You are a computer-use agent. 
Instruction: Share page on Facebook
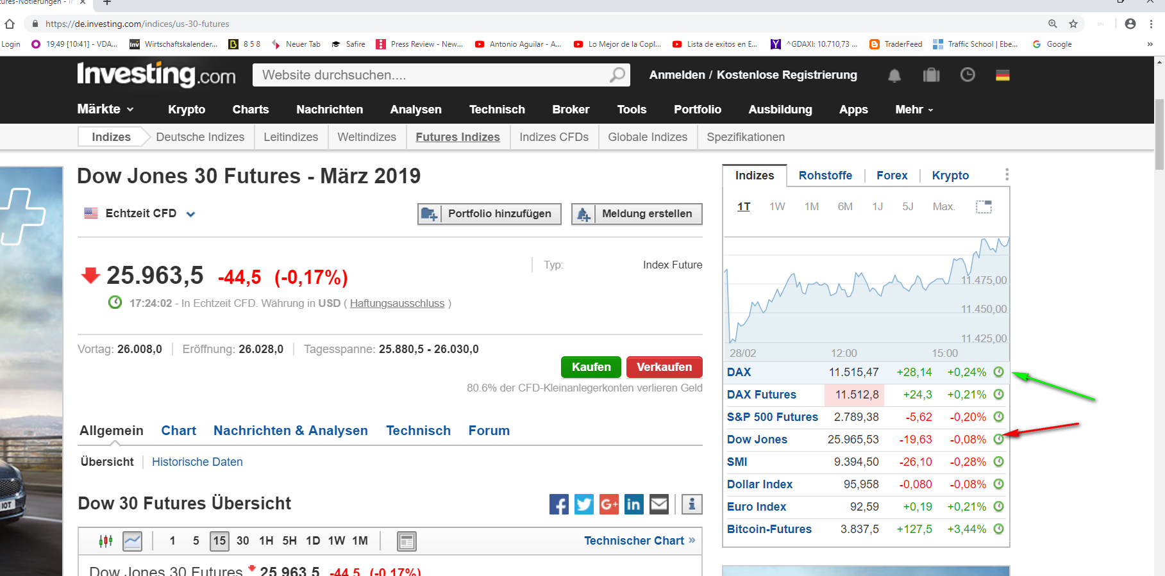click(559, 504)
